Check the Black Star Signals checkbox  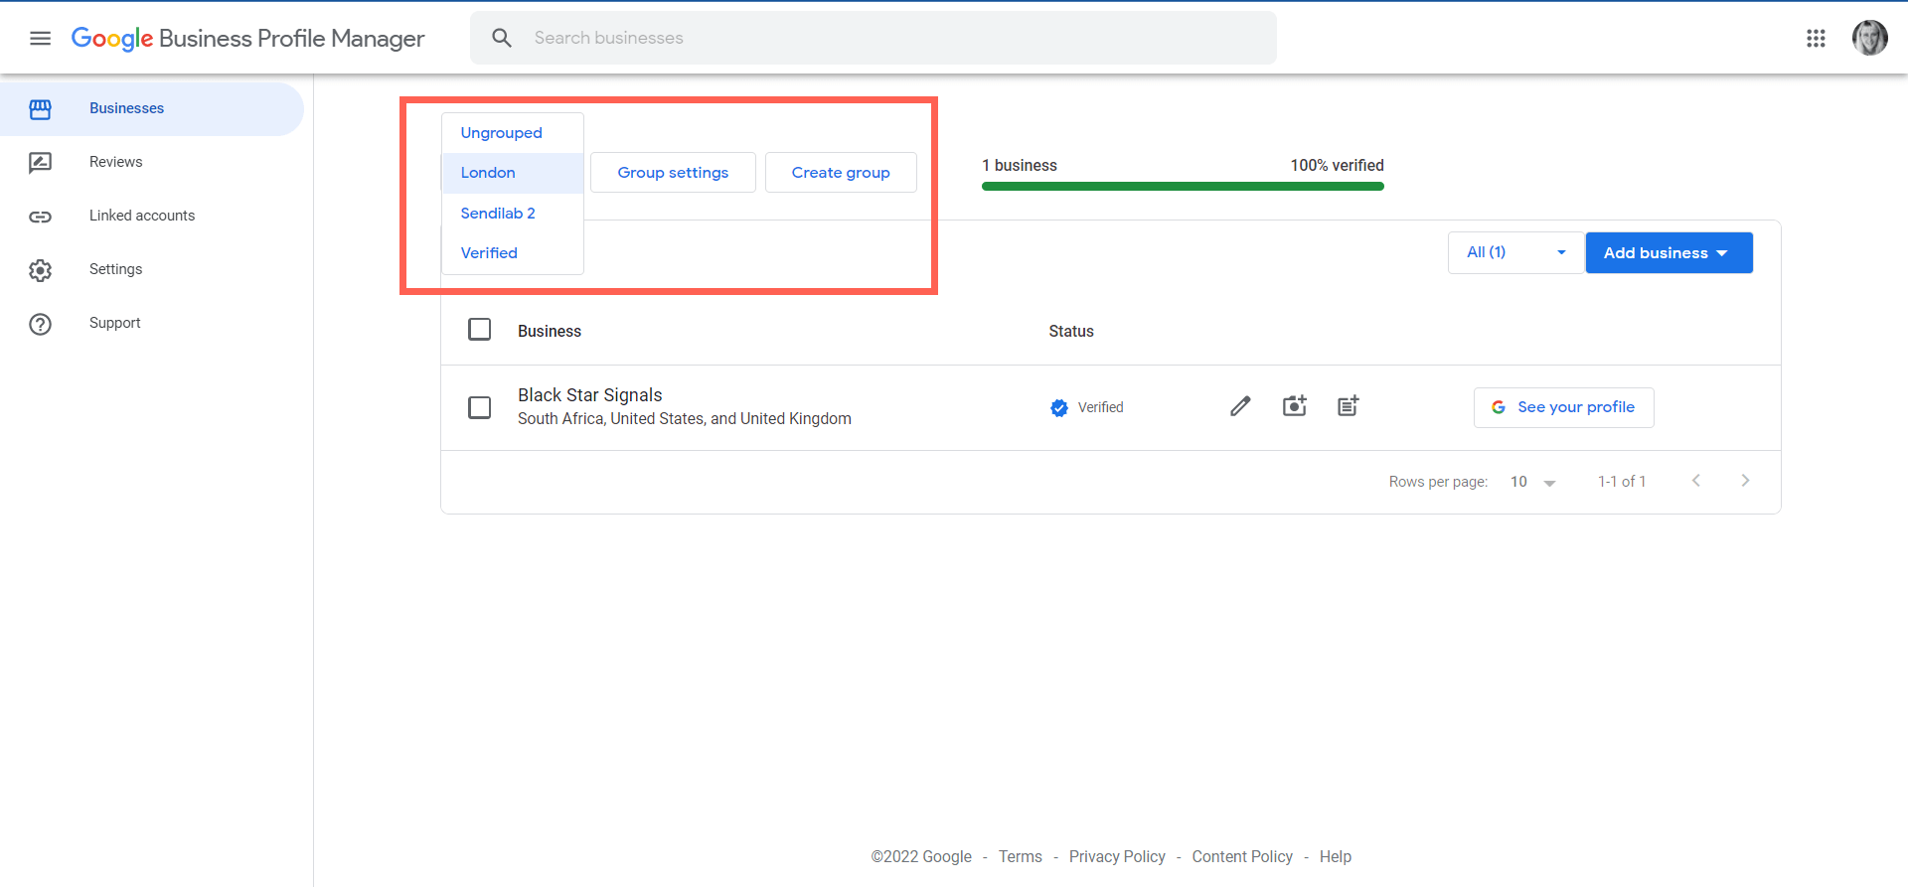pos(479,407)
